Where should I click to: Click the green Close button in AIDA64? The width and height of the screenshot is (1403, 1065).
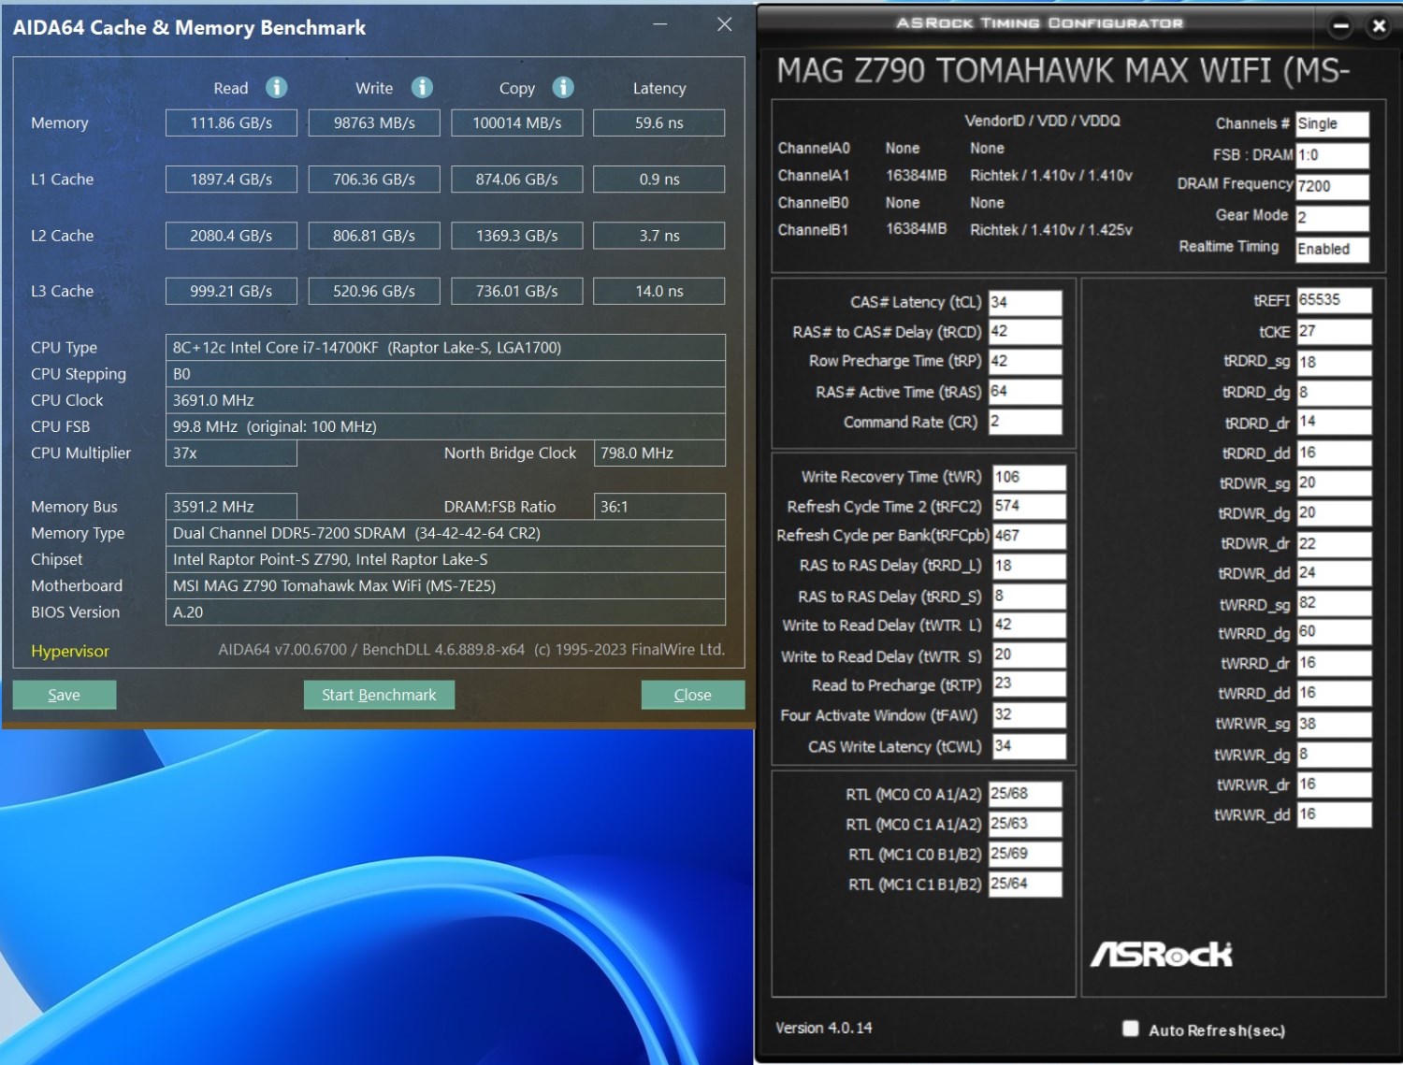(x=692, y=695)
